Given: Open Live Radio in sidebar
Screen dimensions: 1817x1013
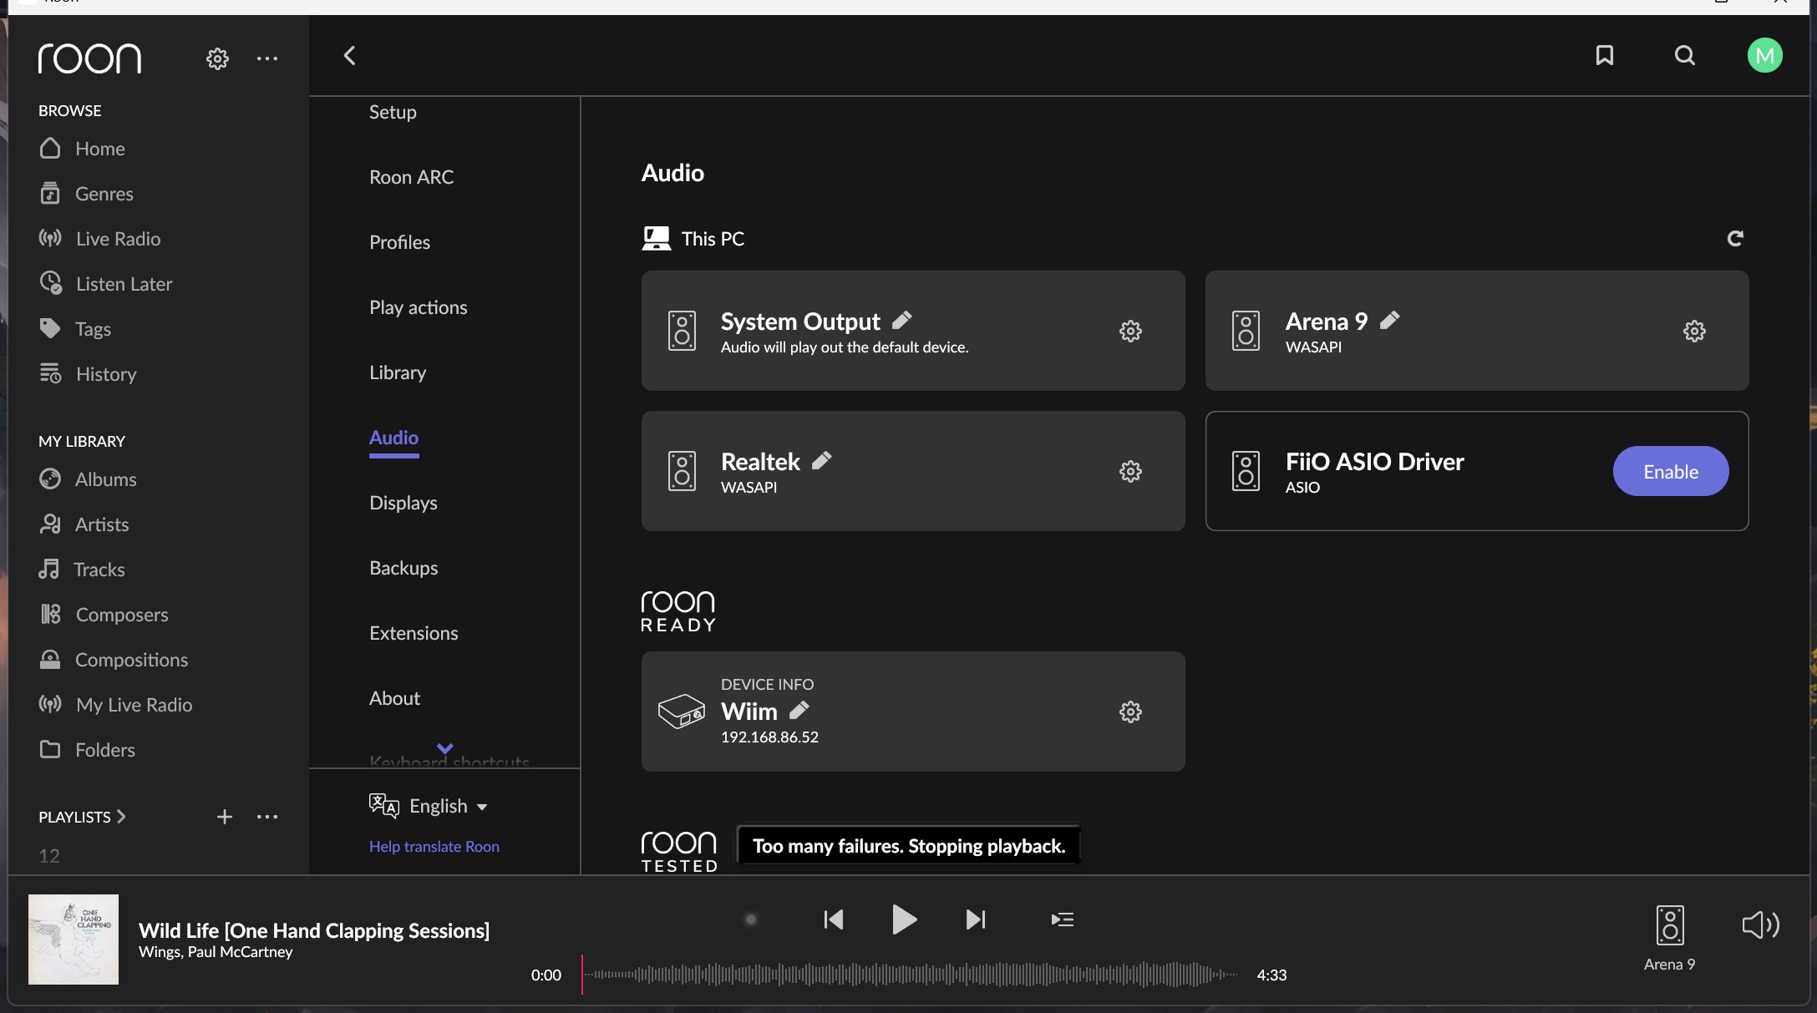Looking at the screenshot, I should coord(99,239).
